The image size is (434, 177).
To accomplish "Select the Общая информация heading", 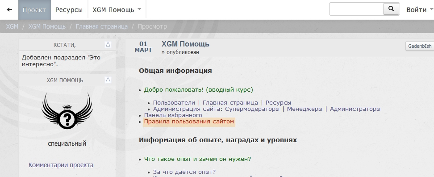I will point(175,71).
